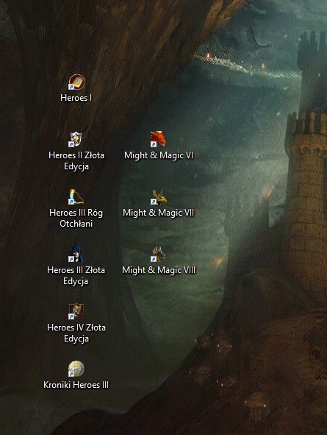
Task: Click the "Heroes III Róg Otchłani" label
Action: (x=76, y=218)
